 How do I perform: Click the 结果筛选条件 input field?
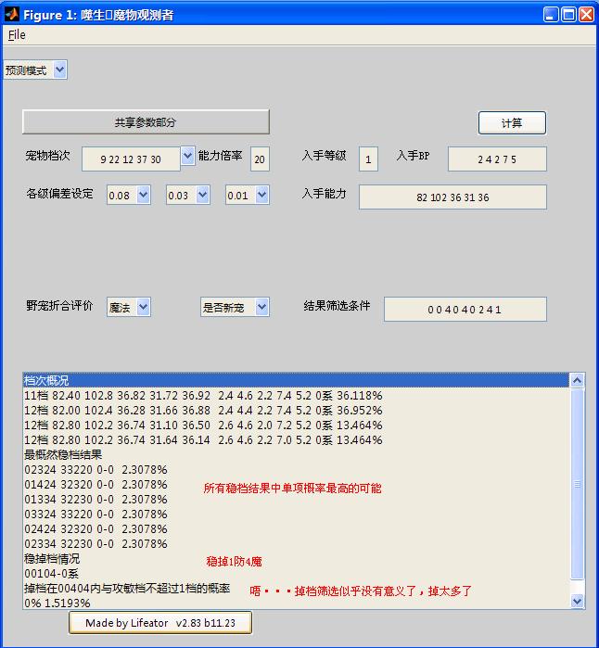465,309
